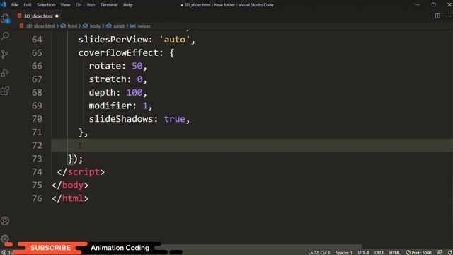This screenshot has width=453, height=255.
Task: Click the closing body tag
Action: pos(70,186)
